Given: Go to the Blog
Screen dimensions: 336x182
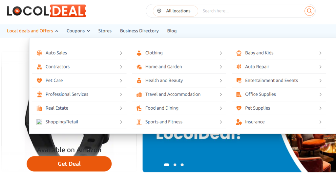Looking at the screenshot, I should click(x=172, y=31).
